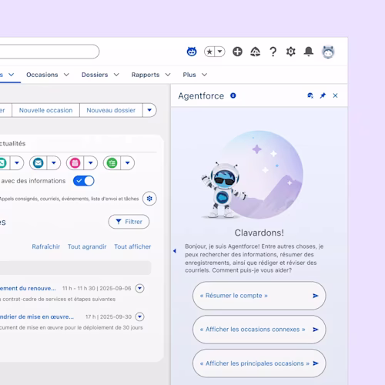Open the favorites list dropdown arrow
385x385 pixels.
pos(219,52)
